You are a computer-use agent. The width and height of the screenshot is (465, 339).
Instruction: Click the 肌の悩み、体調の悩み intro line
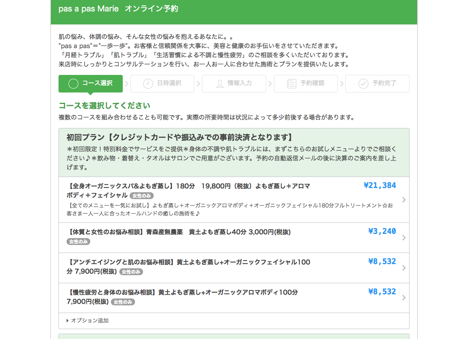(146, 37)
